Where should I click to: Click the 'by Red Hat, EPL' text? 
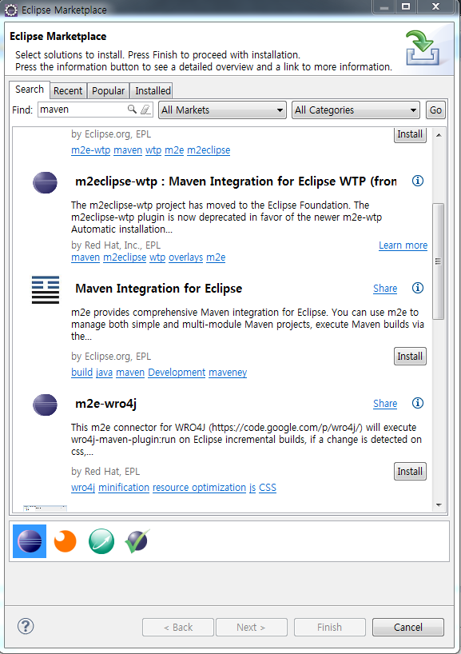pyautogui.click(x=105, y=472)
